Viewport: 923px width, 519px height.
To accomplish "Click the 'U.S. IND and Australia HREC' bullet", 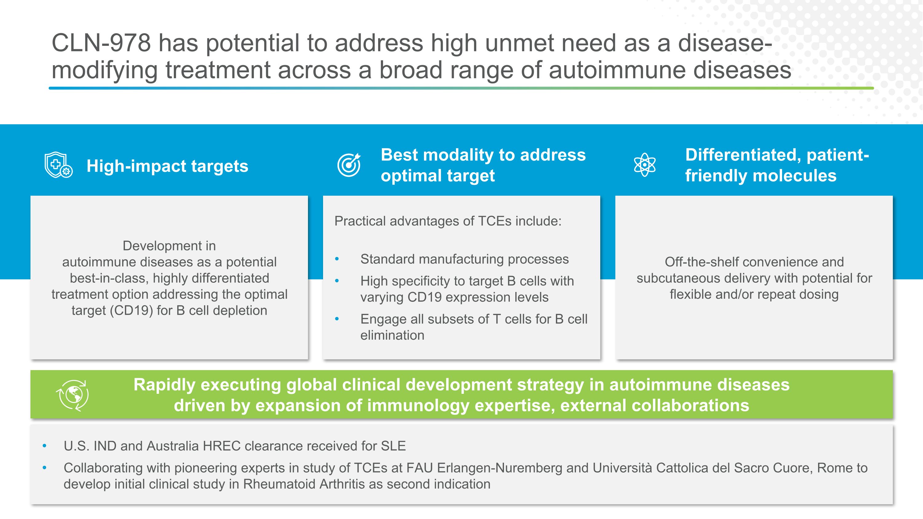I will [235, 446].
